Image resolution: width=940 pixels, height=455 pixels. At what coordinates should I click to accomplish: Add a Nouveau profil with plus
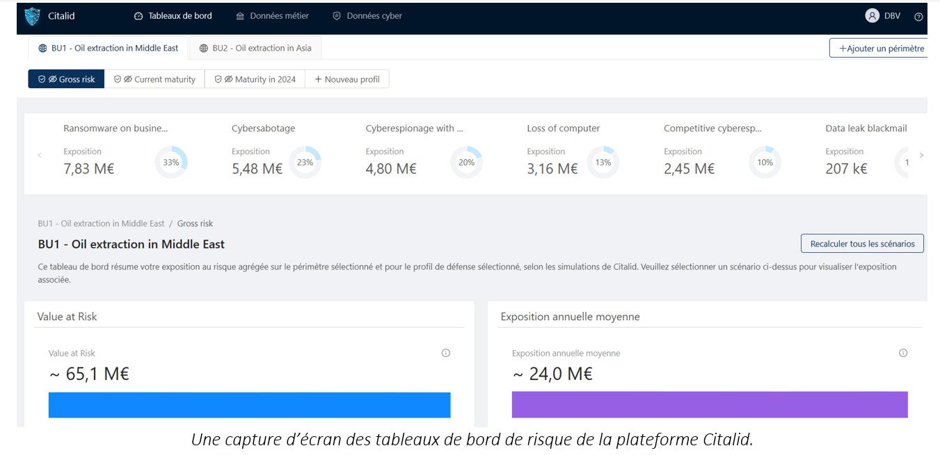click(x=346, y=79)
